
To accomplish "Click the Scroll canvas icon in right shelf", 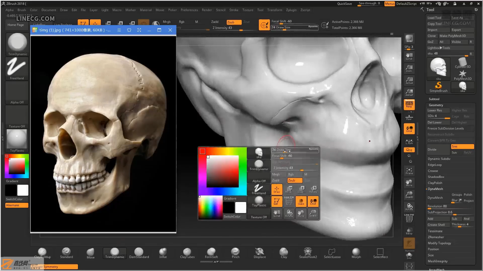I will (x=409, y=56).
